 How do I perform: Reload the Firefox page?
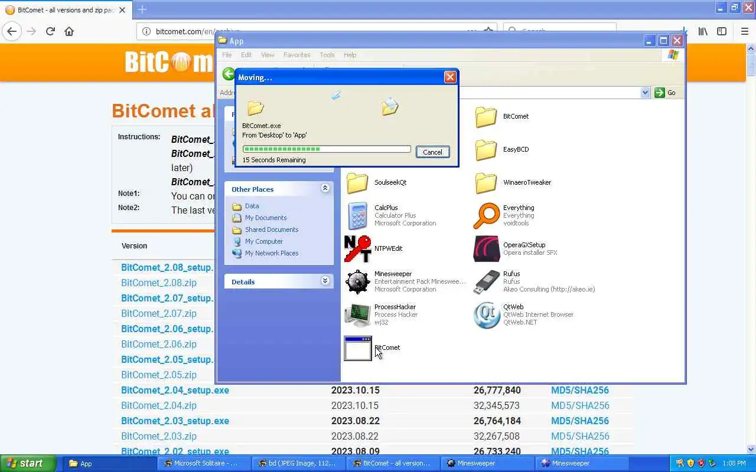pos(50,31)
